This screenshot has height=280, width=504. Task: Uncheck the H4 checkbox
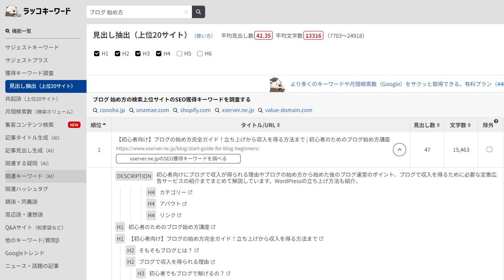pyautogui.click(x=159, y=54)
